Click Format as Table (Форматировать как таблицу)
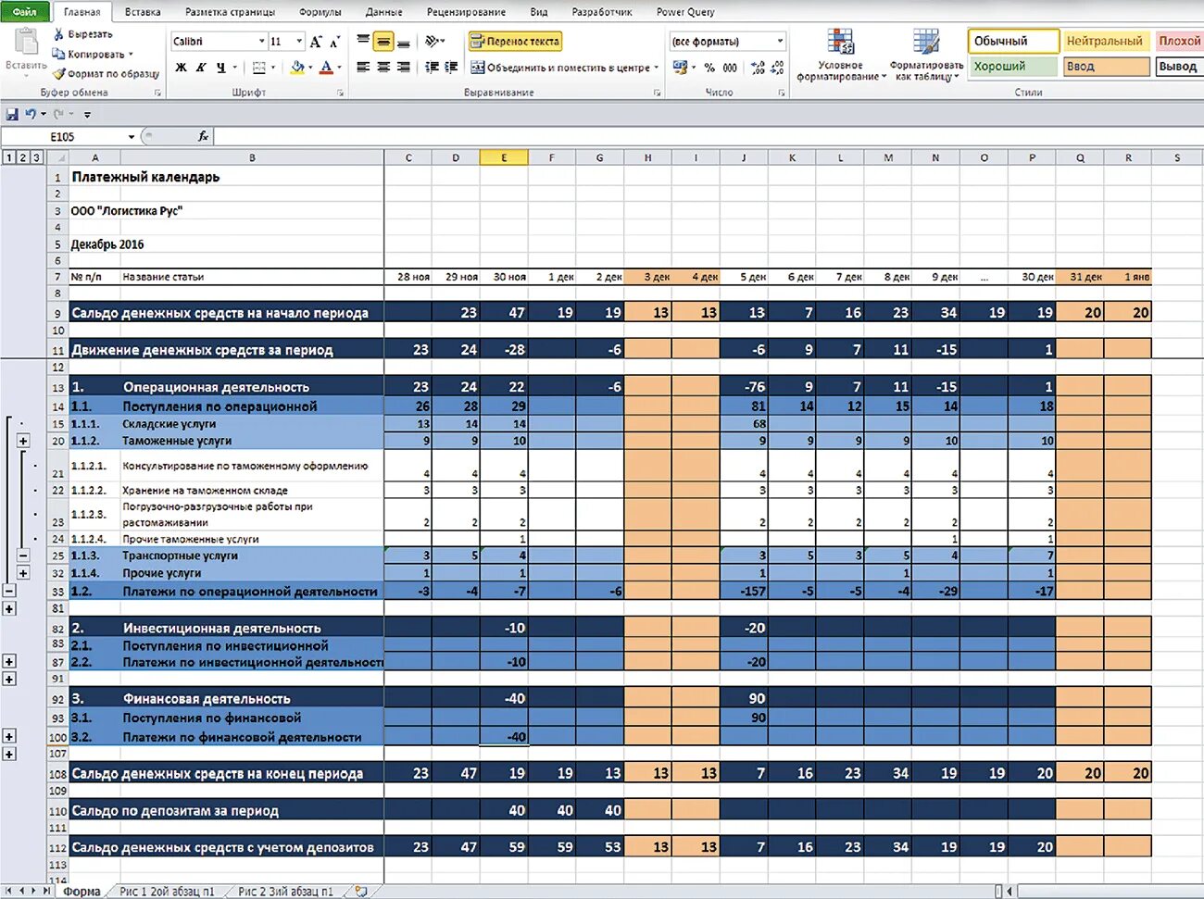 pyautogui.click(x=926, y=56)
